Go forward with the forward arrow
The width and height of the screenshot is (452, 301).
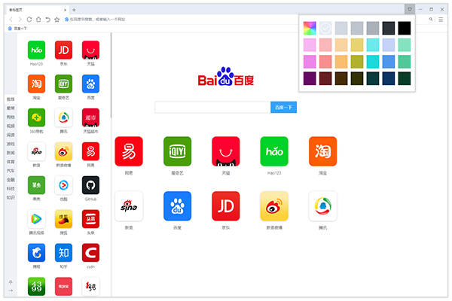(x=20, y=20)
